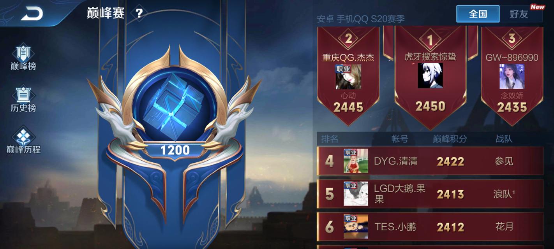554x249 pixels.
Task: Tap avatar of rank 6 player
Action: click(x=356, y=226)
